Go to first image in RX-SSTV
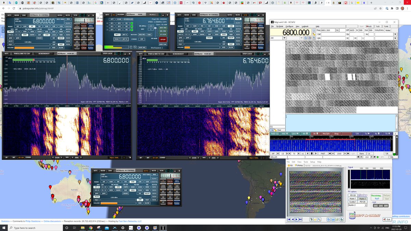Screen dimensions: 411x231 click(x=289, y=219)
